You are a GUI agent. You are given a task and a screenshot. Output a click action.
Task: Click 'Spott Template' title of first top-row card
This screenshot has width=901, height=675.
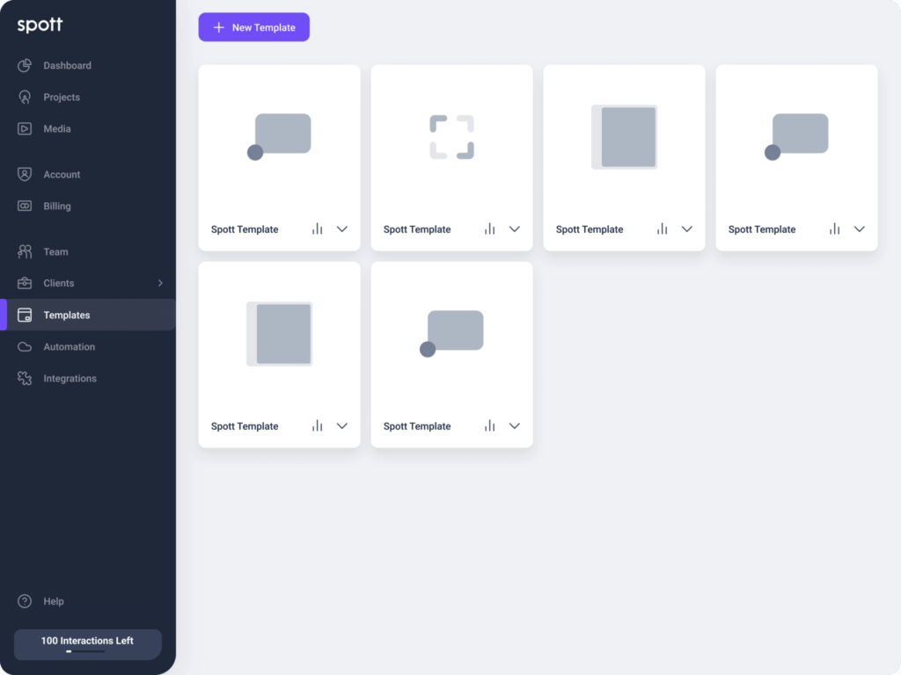[245, 229]
